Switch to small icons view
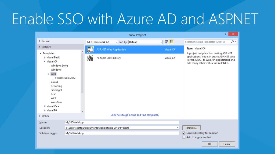 (166, 42)
